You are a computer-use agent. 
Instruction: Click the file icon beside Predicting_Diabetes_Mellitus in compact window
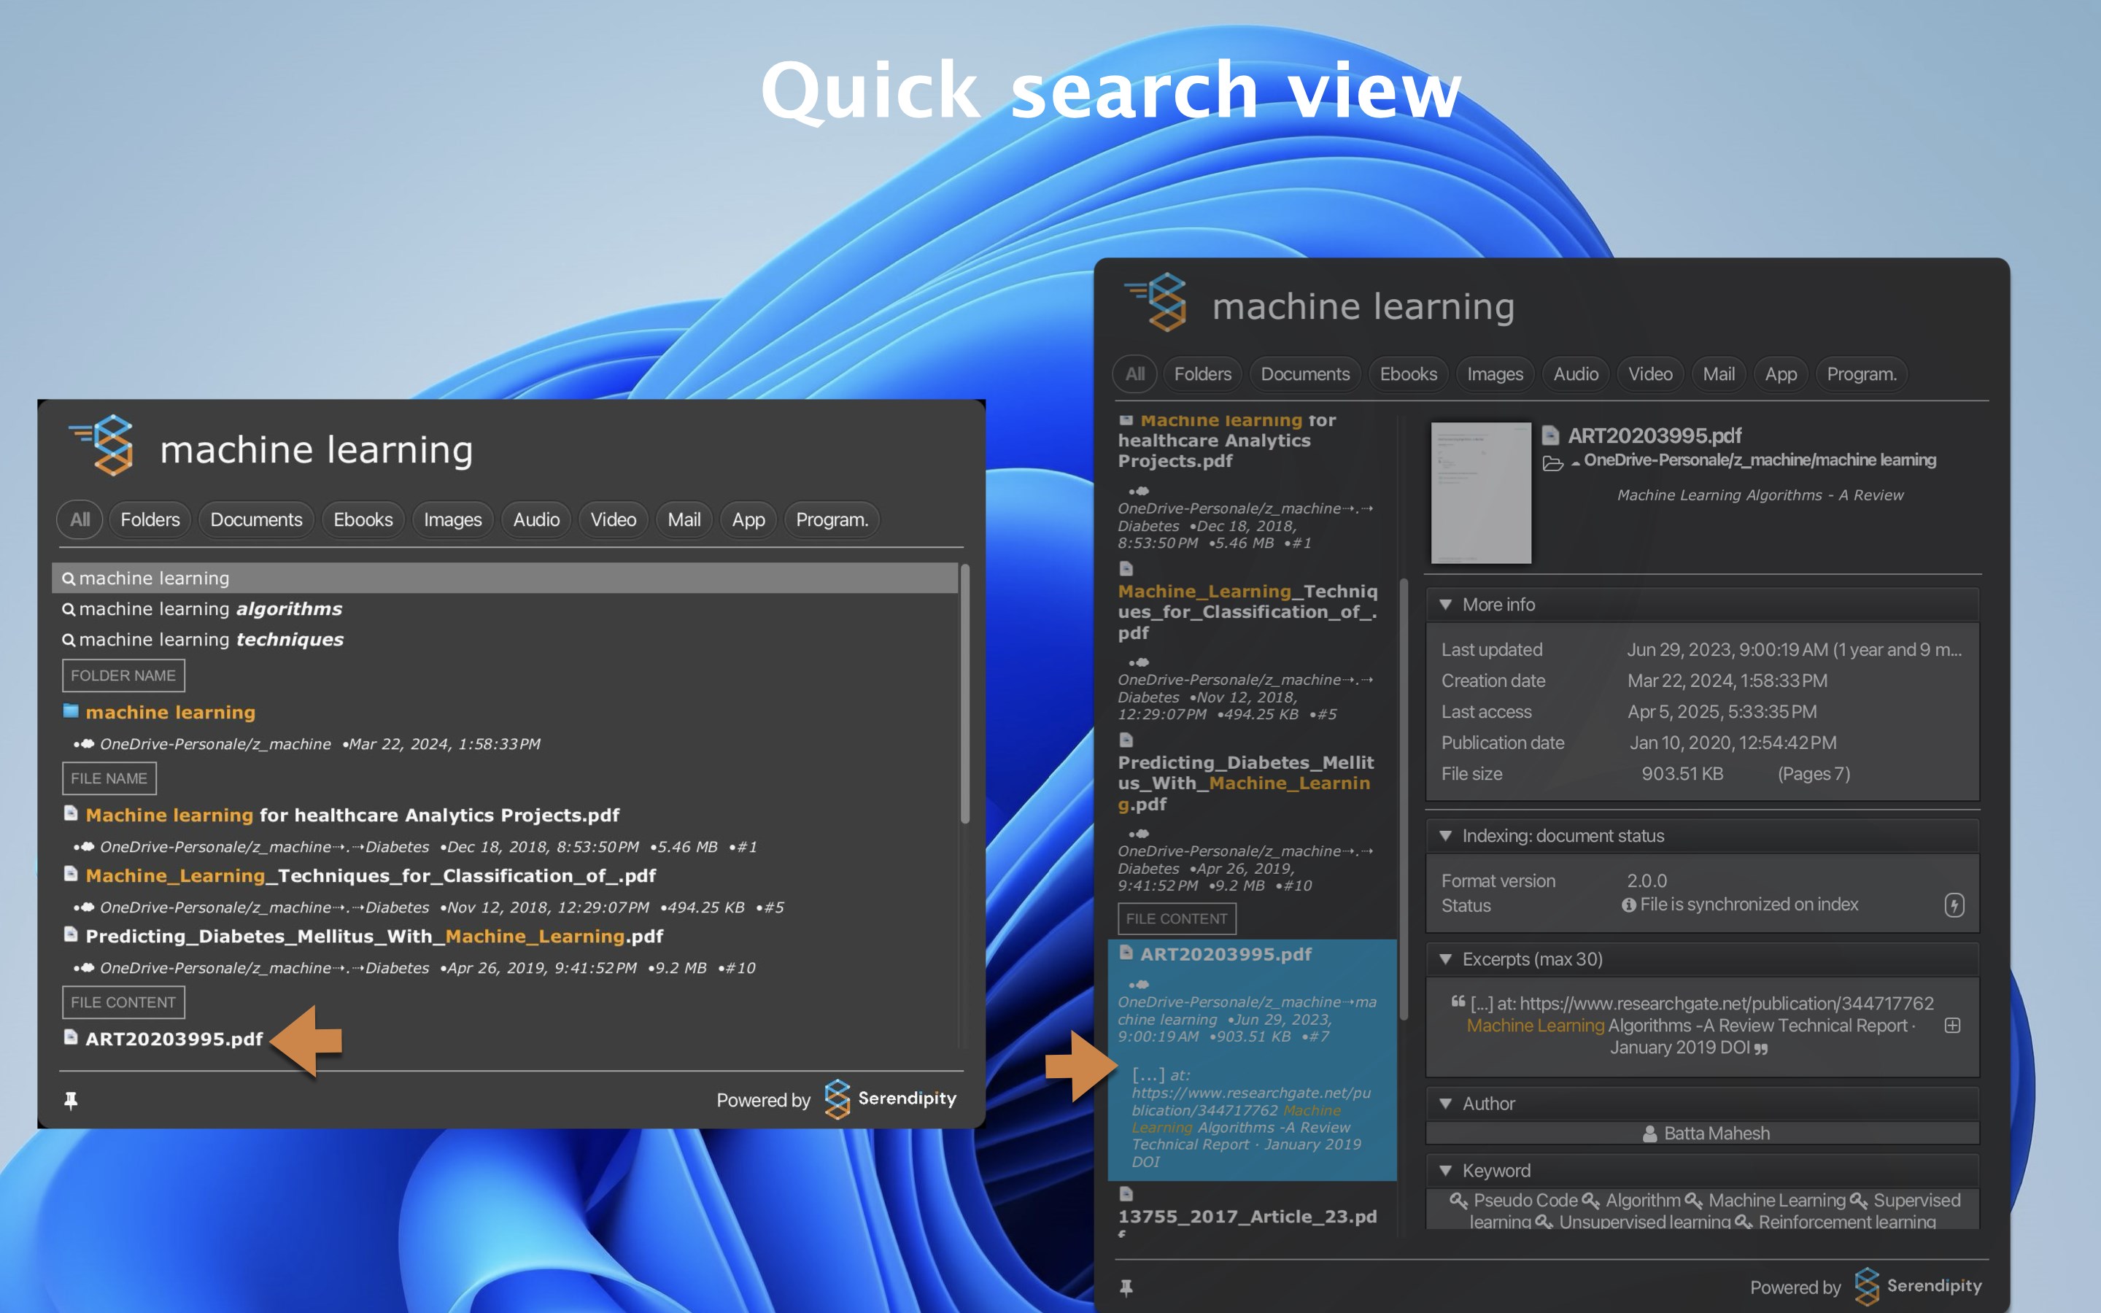coord(71,935)
